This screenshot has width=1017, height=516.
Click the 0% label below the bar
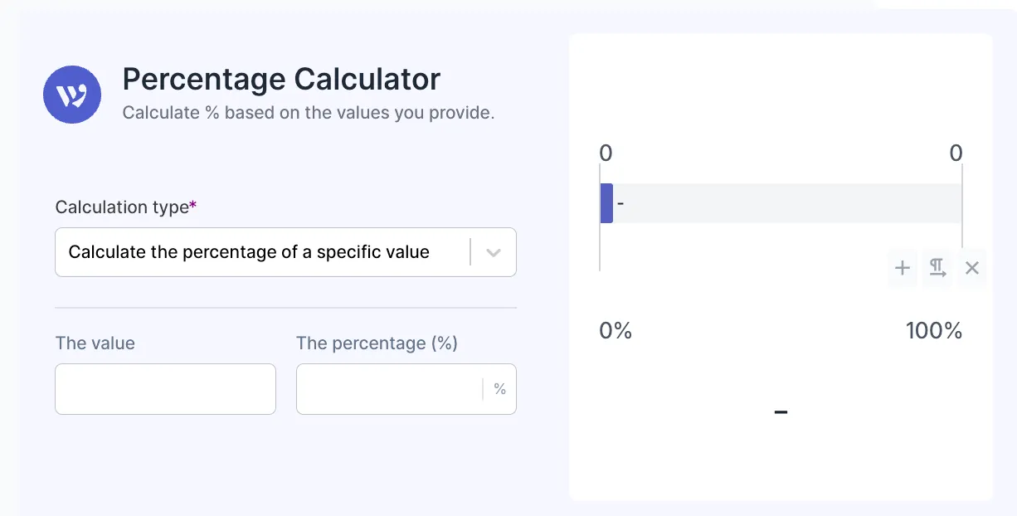pos(616,330)
